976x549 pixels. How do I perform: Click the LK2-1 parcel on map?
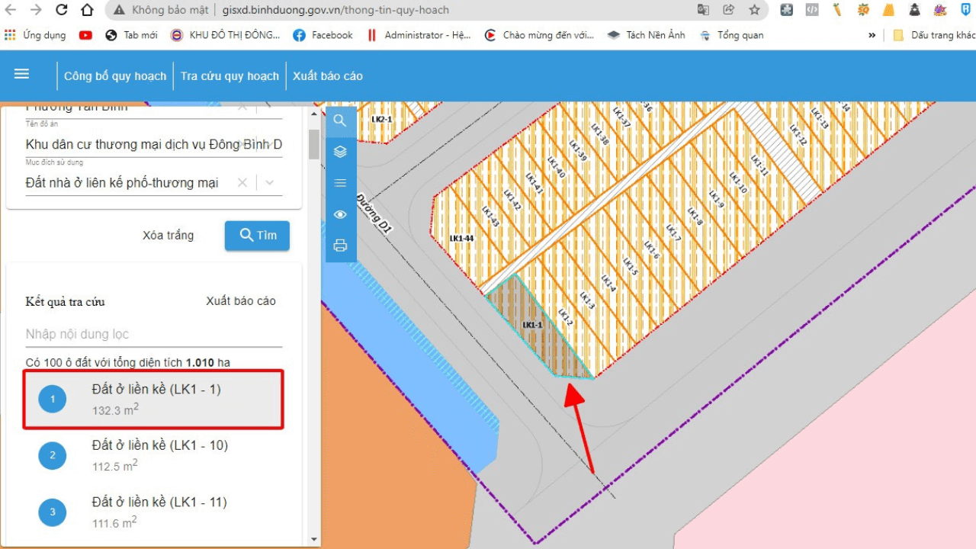pos(381,119)
